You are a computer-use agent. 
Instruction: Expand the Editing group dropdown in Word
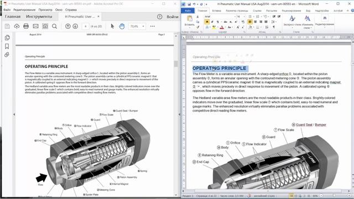(325, 22)
